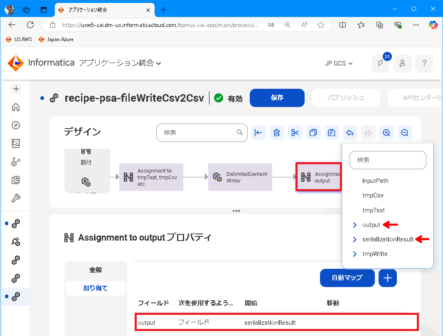
Task: Go back in the browser
Action: coord(12,25)
